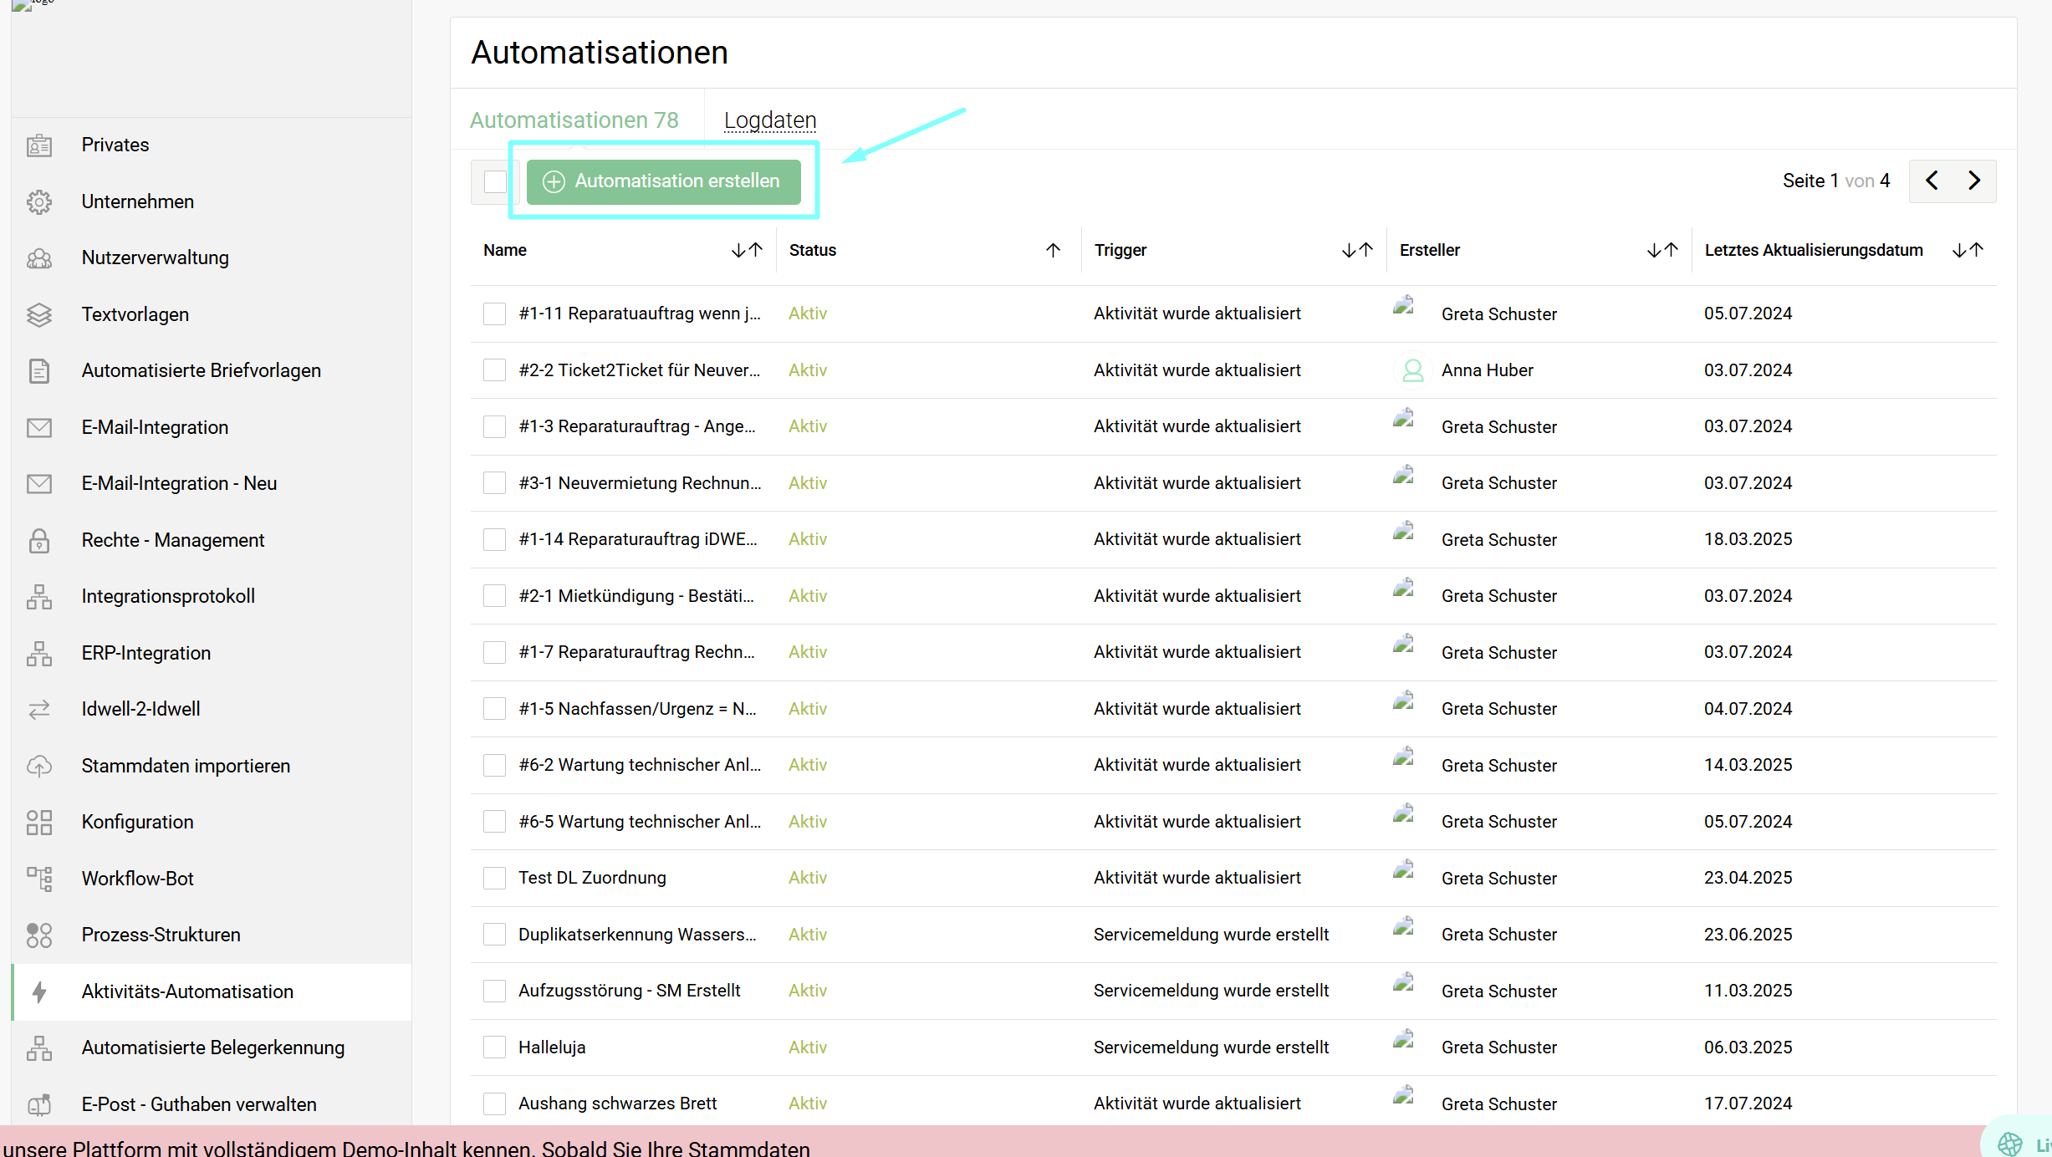Check the Test DL Zuordnung row
Image resolution: width=2052 pixels, height=1157 pixels.
tap(494, 878)
